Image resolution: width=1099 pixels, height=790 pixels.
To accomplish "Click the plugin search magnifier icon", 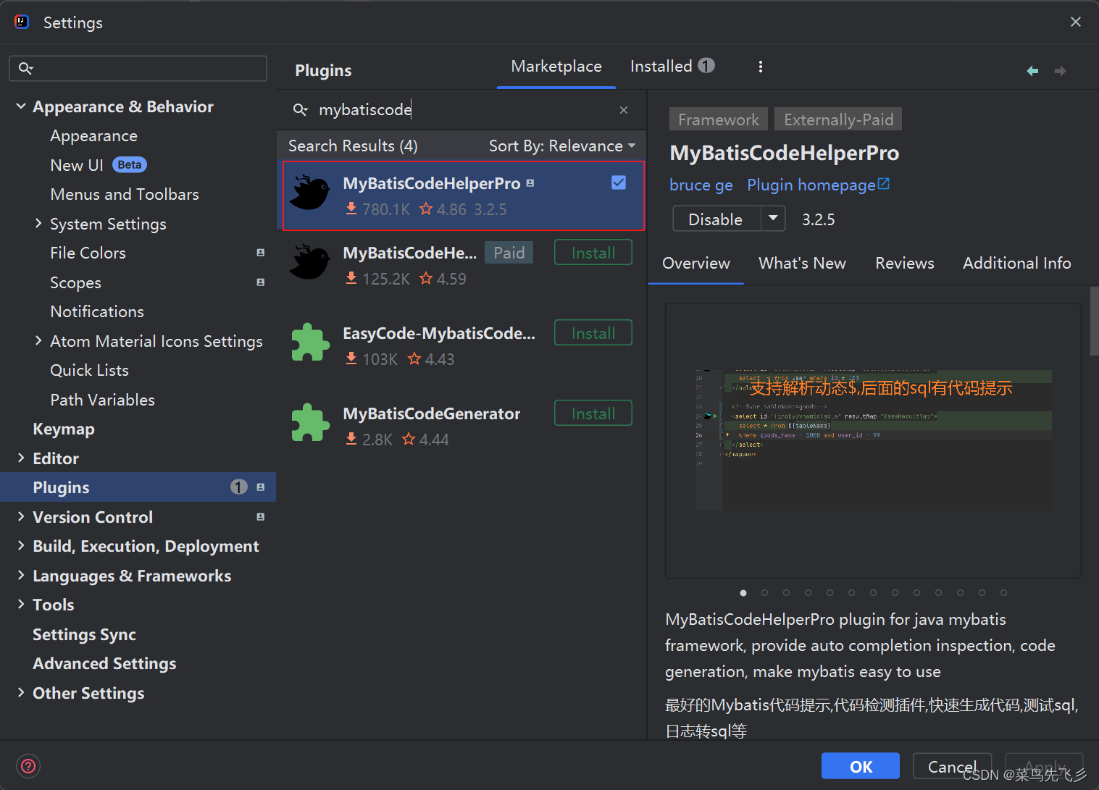I will (300, 109).
